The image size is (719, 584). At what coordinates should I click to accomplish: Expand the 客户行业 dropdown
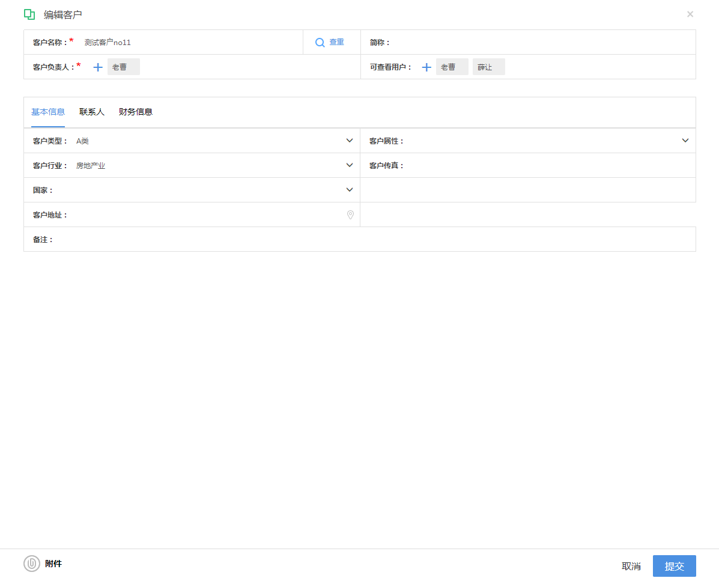350,165
